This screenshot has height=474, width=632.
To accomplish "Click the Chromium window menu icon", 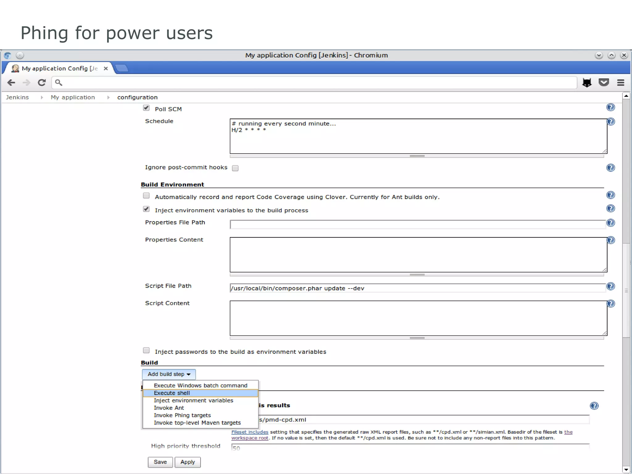I will [8, 56].
